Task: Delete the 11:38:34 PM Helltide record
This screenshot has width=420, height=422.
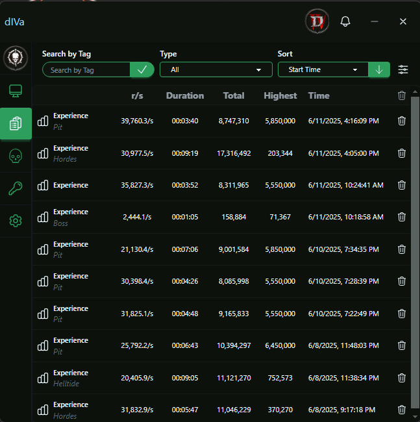Action: tap(402, 378)
